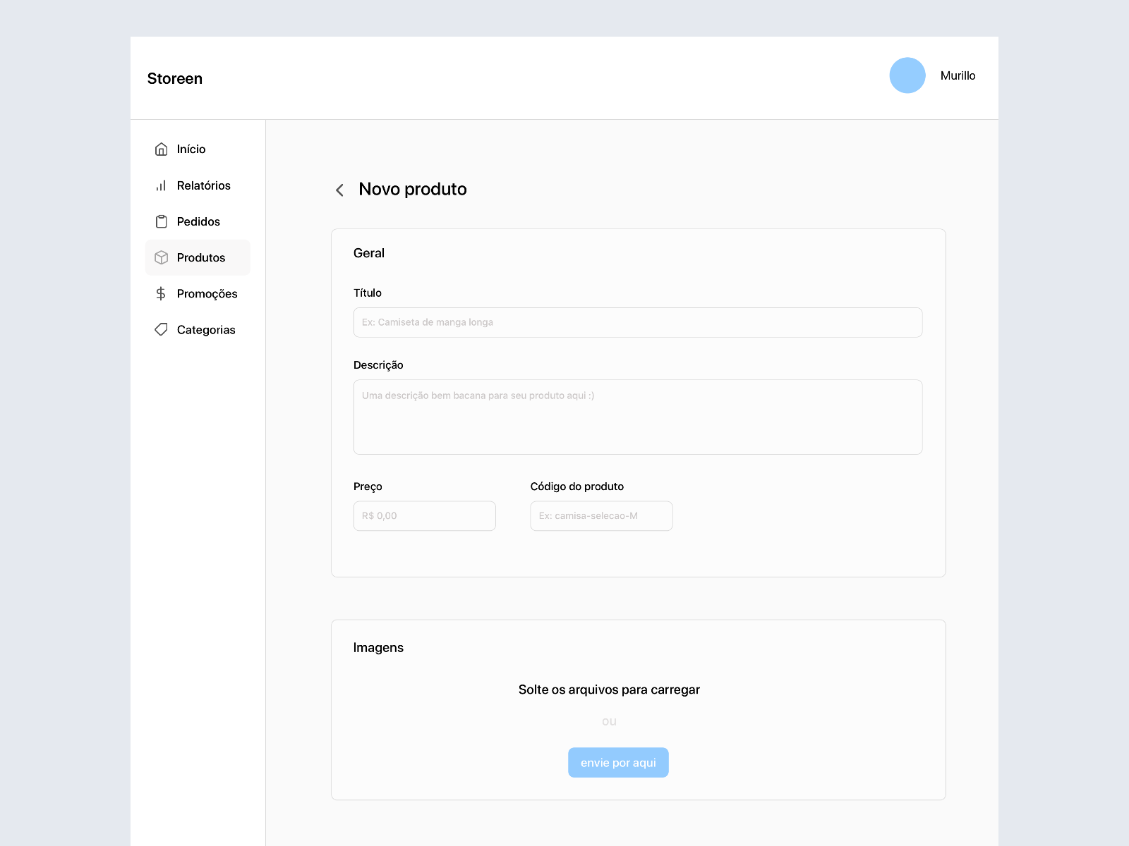Open the Categorias section

pos(206,329)
